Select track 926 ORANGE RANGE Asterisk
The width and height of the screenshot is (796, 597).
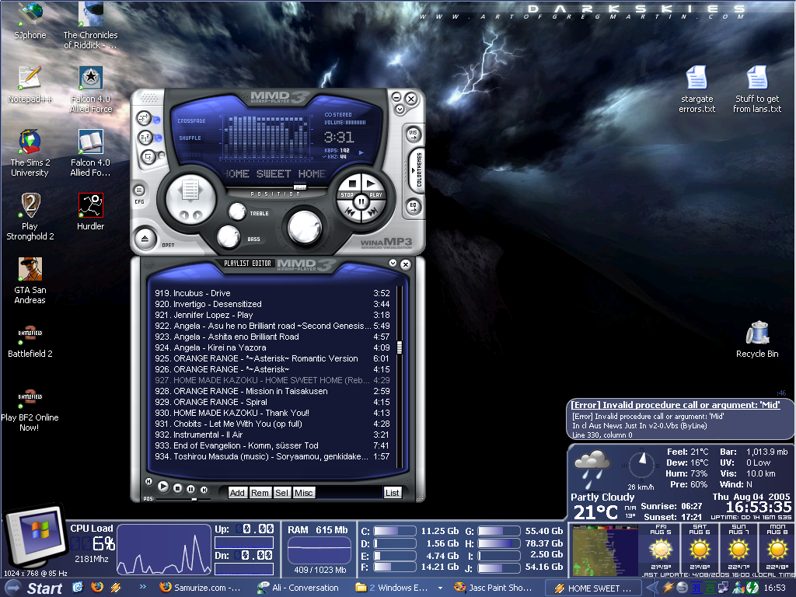tap(272, 369)
